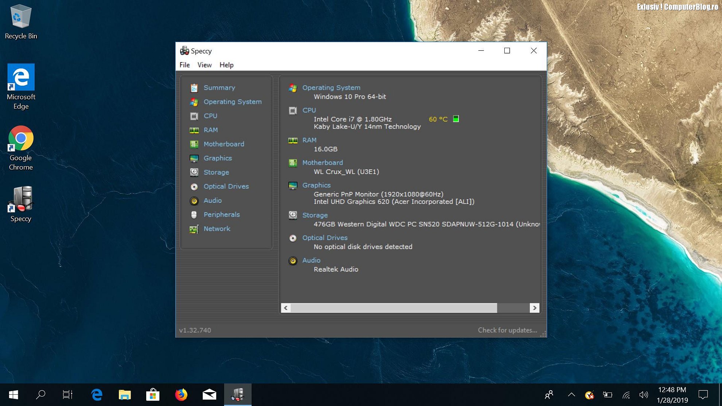This screenshot has width=722, height=406.
Task: Open Peripherals in the sidebar
Action: (221, 215)
